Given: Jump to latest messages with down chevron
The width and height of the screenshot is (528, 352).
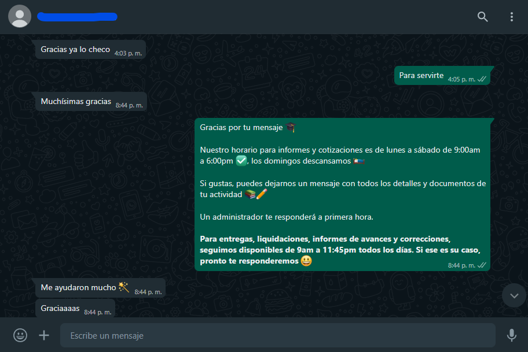Looking at the screenshot, I should click(x=514, y=296).
